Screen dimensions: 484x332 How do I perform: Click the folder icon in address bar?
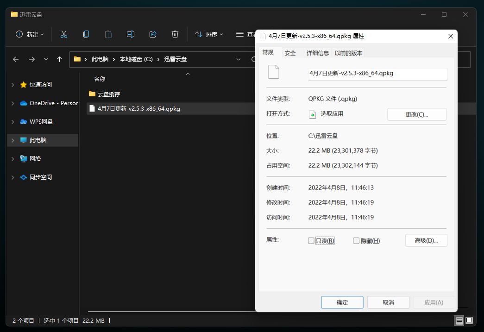(77, 59)
